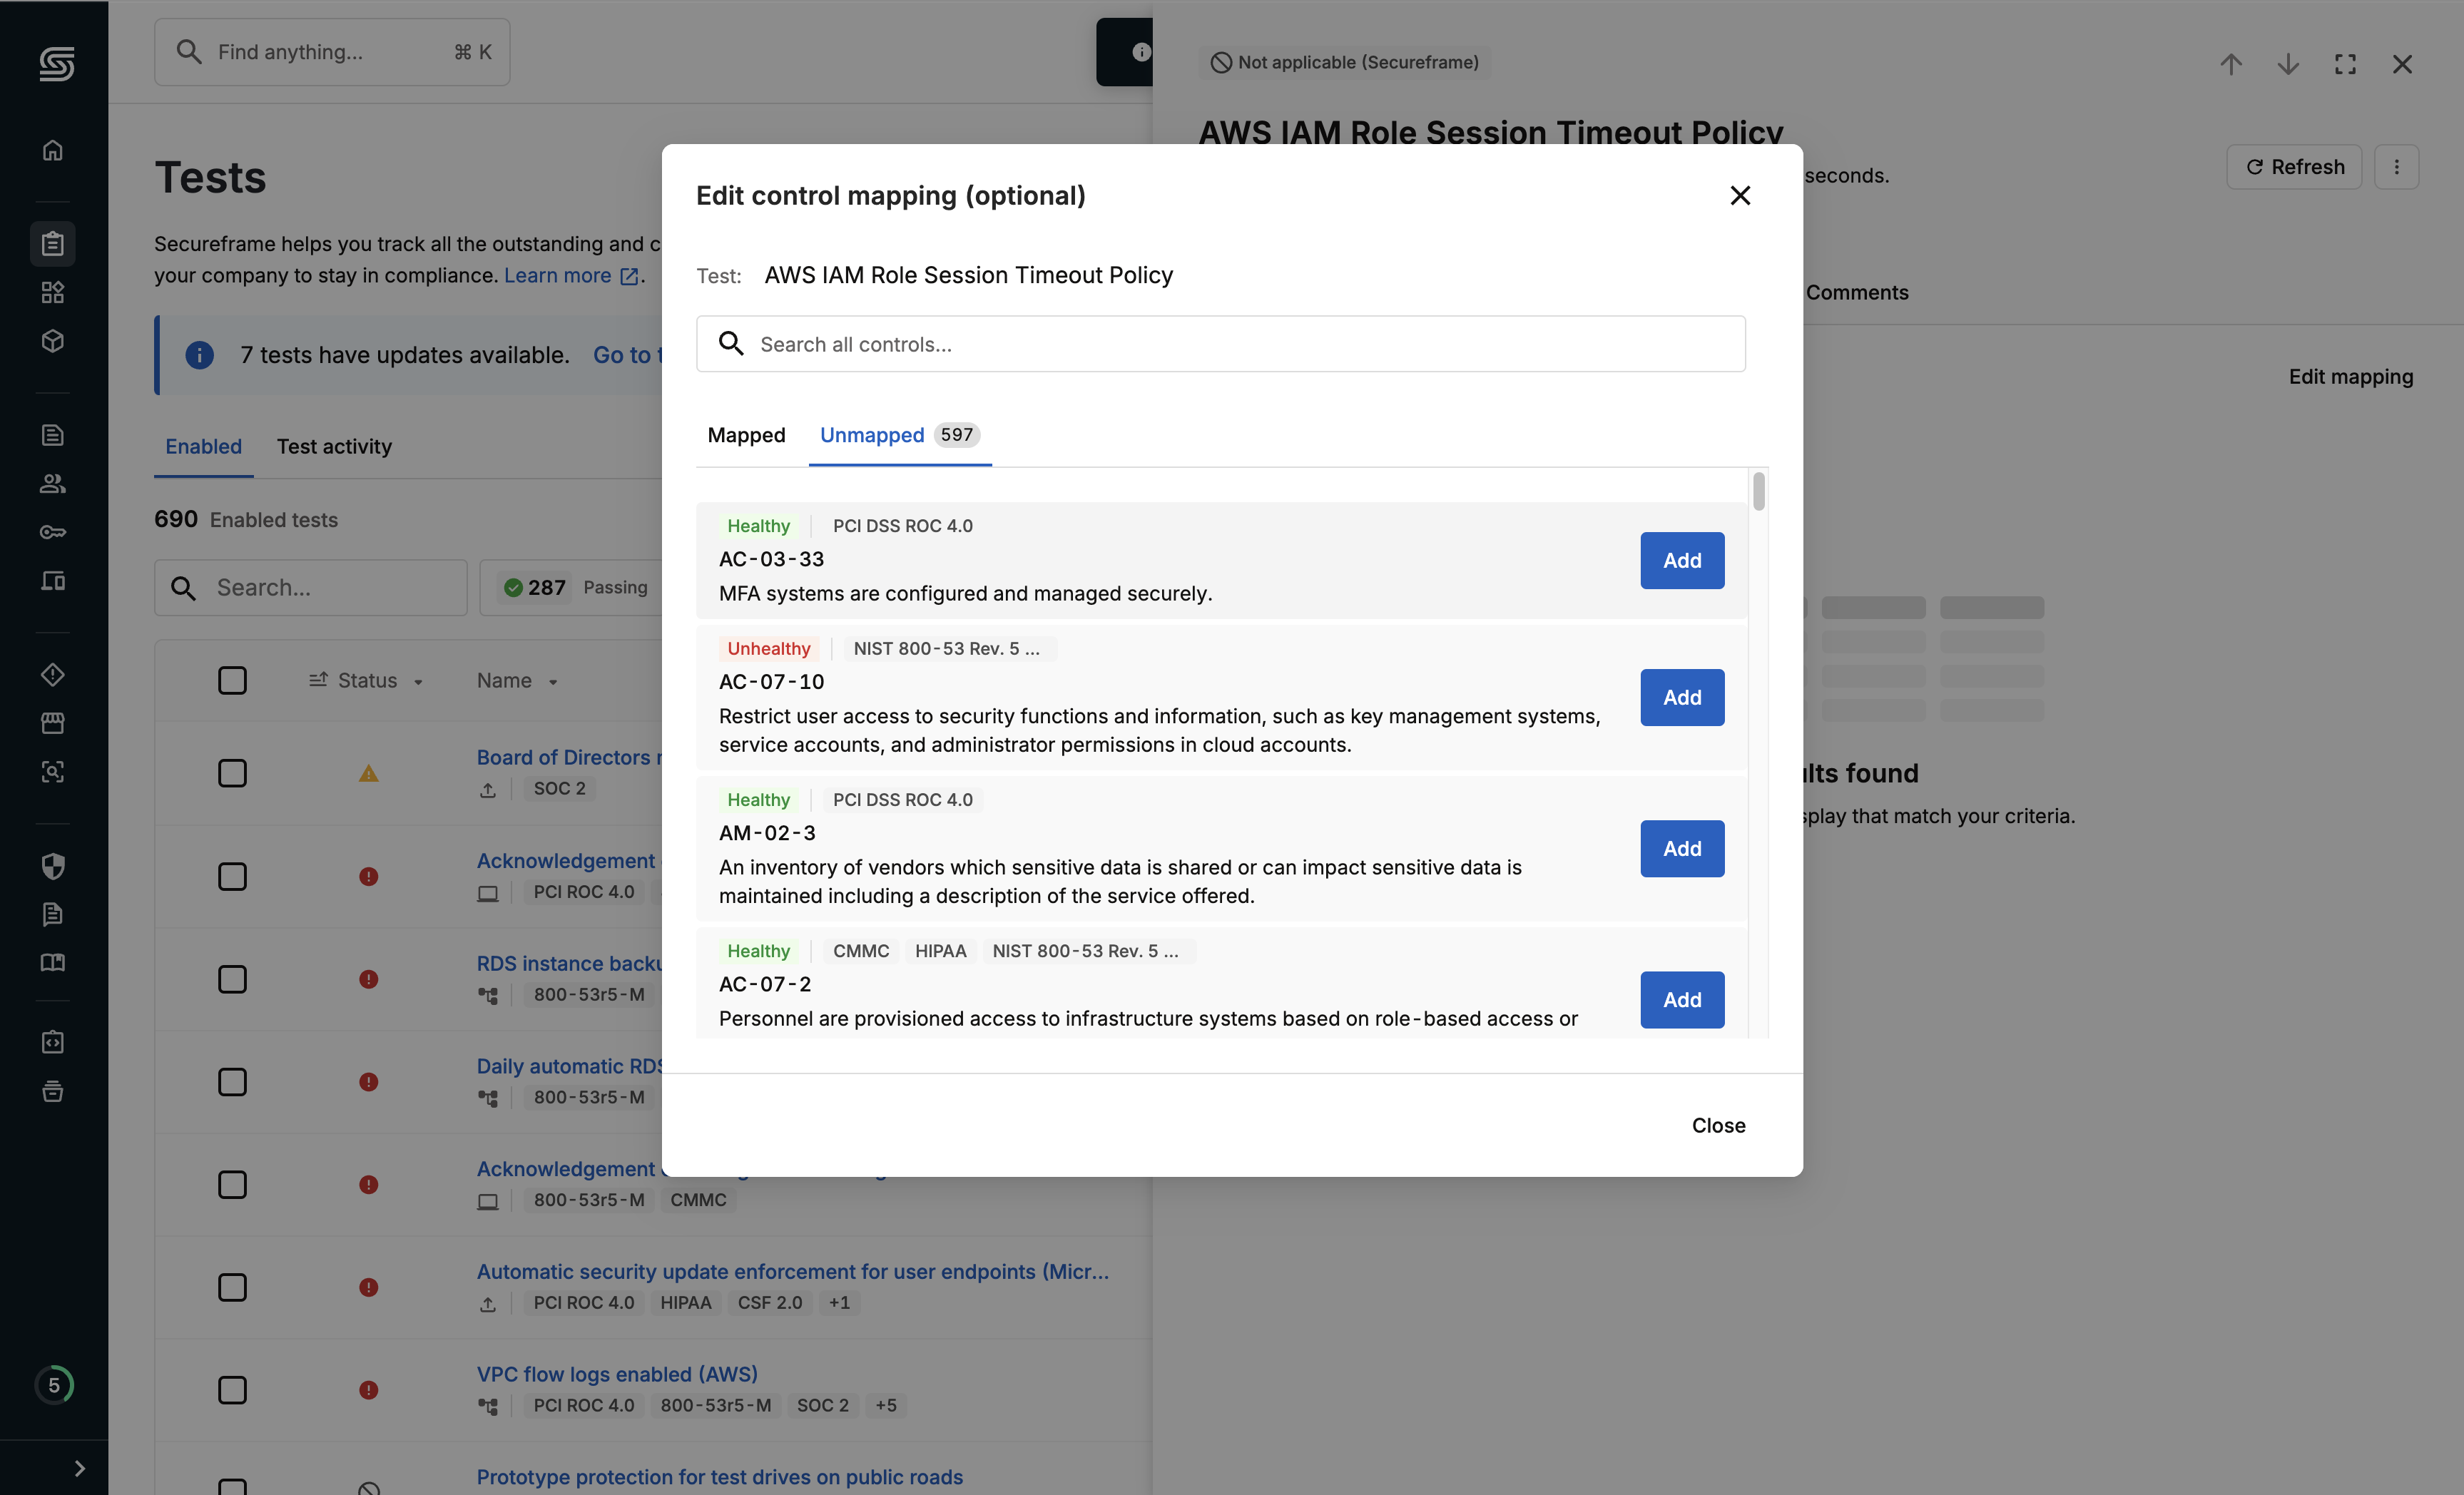Open the Comments tab in side panel

[x=1857, y=292]
